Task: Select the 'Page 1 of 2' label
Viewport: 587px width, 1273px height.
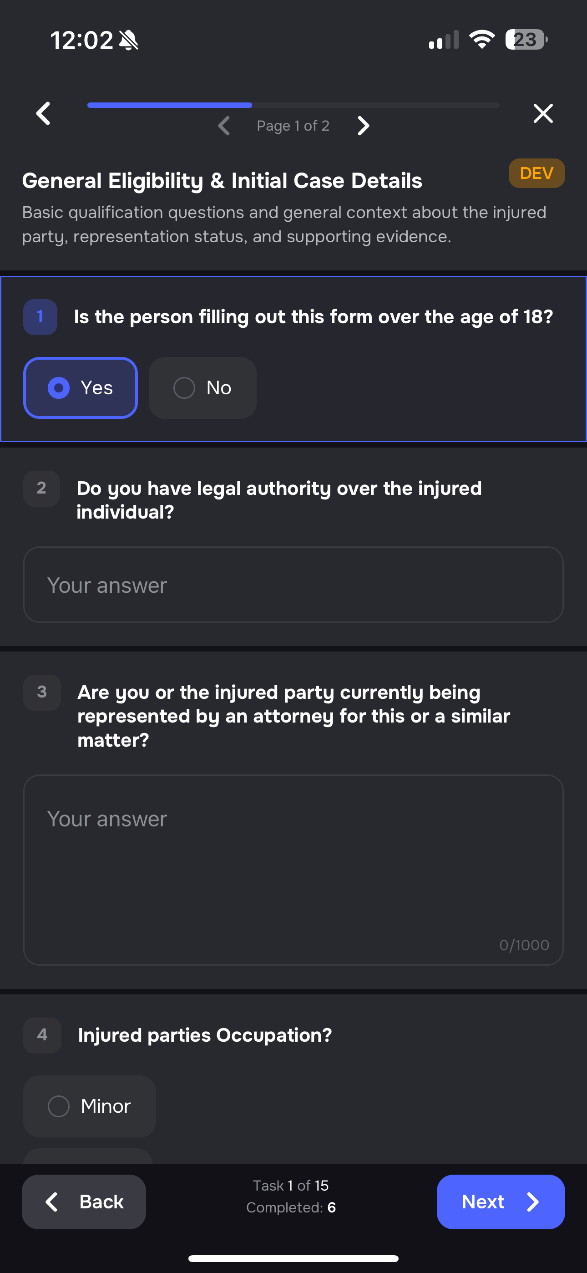Action: pyautogui.click(x=293, y=126)
